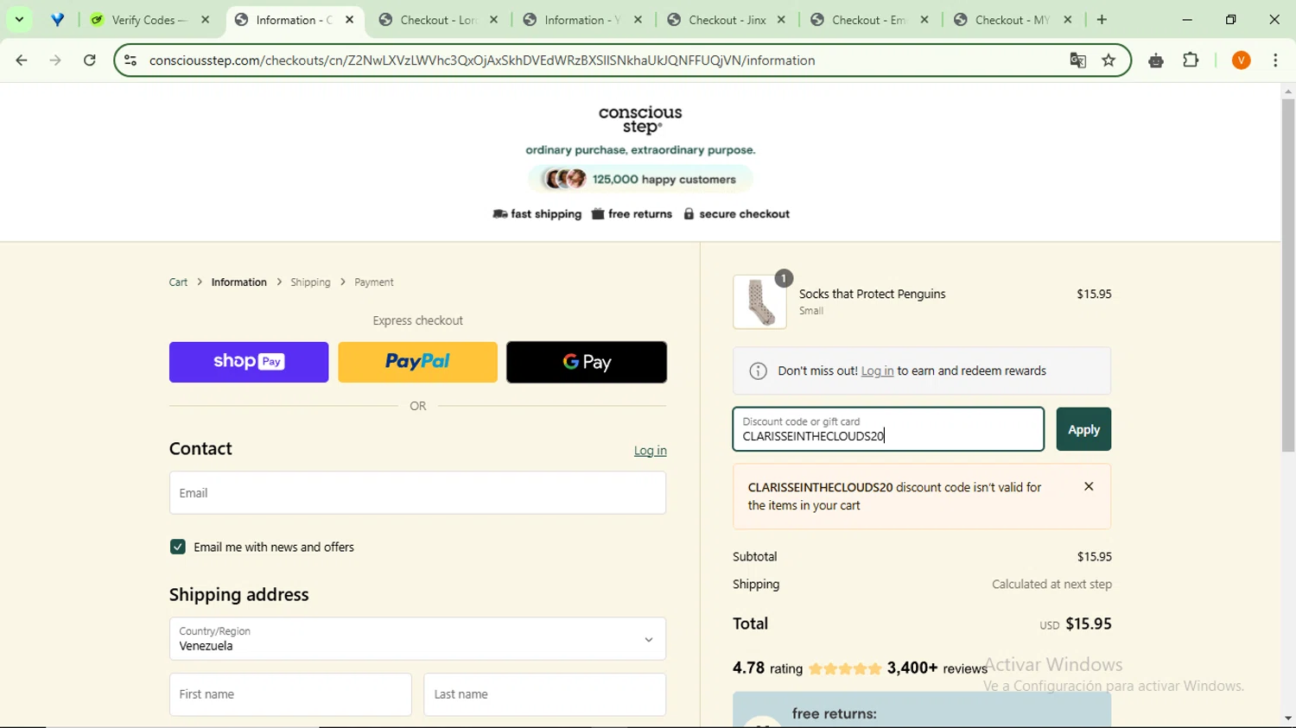Open the Chrome three-dot menu
The image size is (1296, 728).
pyautogui.click(x=1275, y=60)
